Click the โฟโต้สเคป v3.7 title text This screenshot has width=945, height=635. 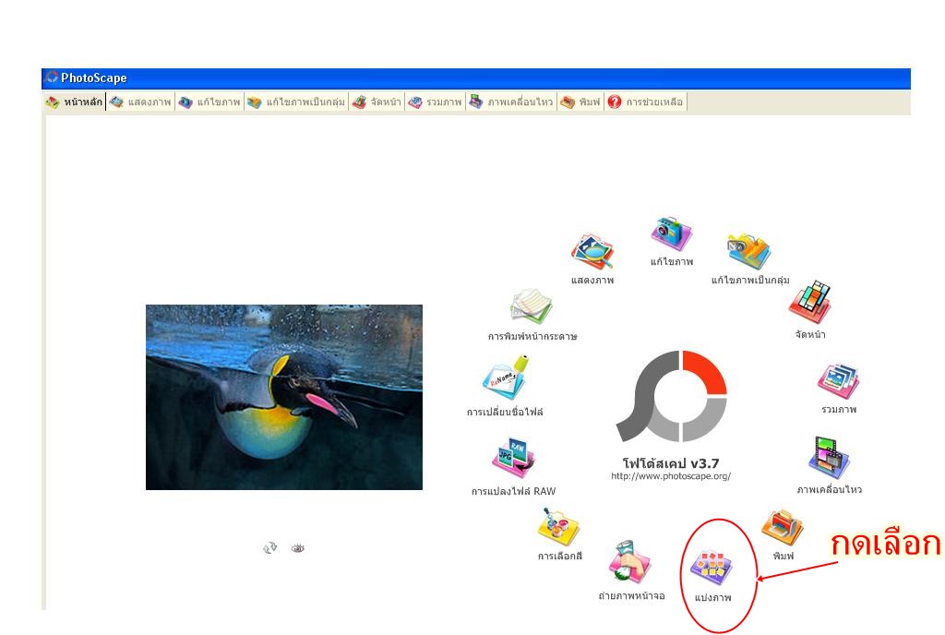coord(671,462)
